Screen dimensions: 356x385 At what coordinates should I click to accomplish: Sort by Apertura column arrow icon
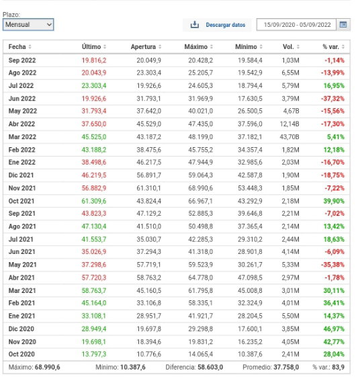click(x=160, y=46)
